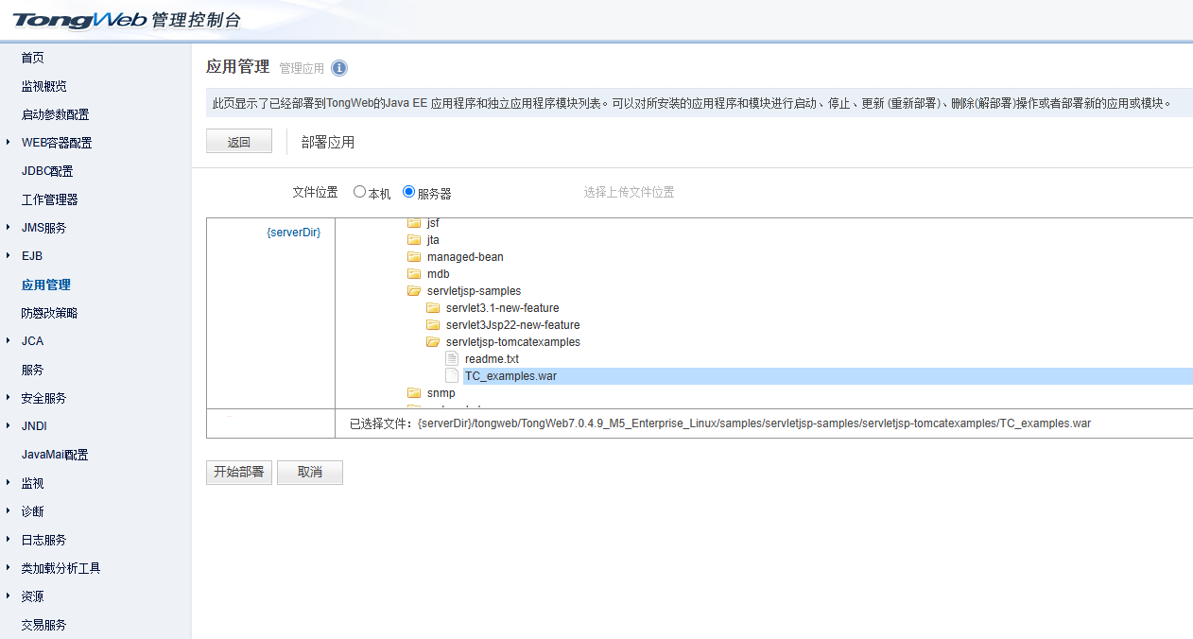The width and height of the screenshot is (1193, 639).
Task: Click the info icon beside 管理应用
Action: click(x=339, y=68)
